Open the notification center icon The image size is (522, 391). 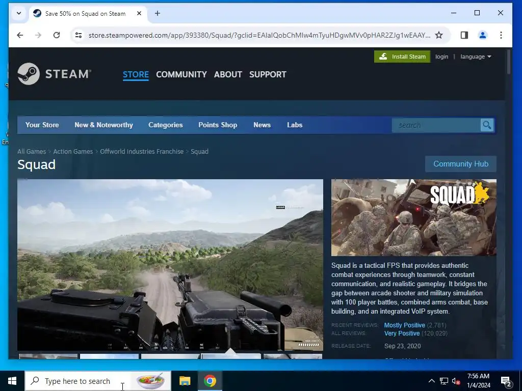tap(506, 381)
